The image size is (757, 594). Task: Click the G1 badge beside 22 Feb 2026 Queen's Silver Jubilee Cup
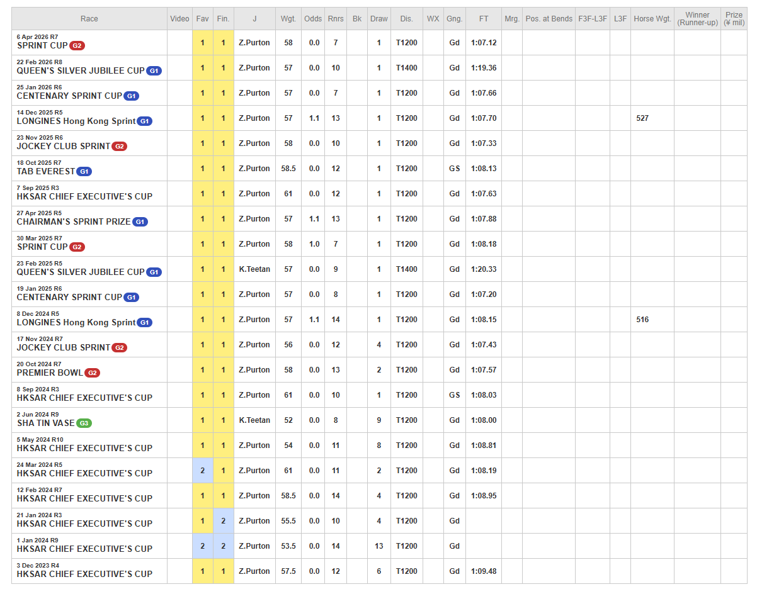click(154, 71)
